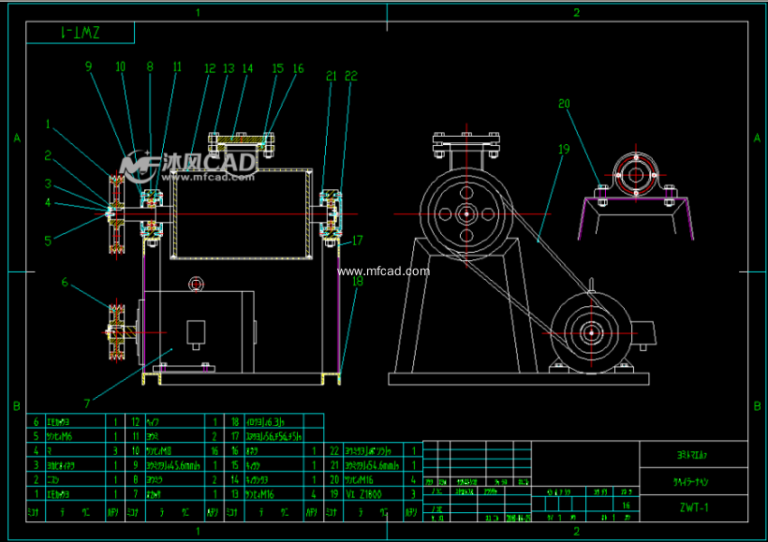768x542 pixels.
Task: Click the large pulley center in side view
Action: click(x=465, y=213)
